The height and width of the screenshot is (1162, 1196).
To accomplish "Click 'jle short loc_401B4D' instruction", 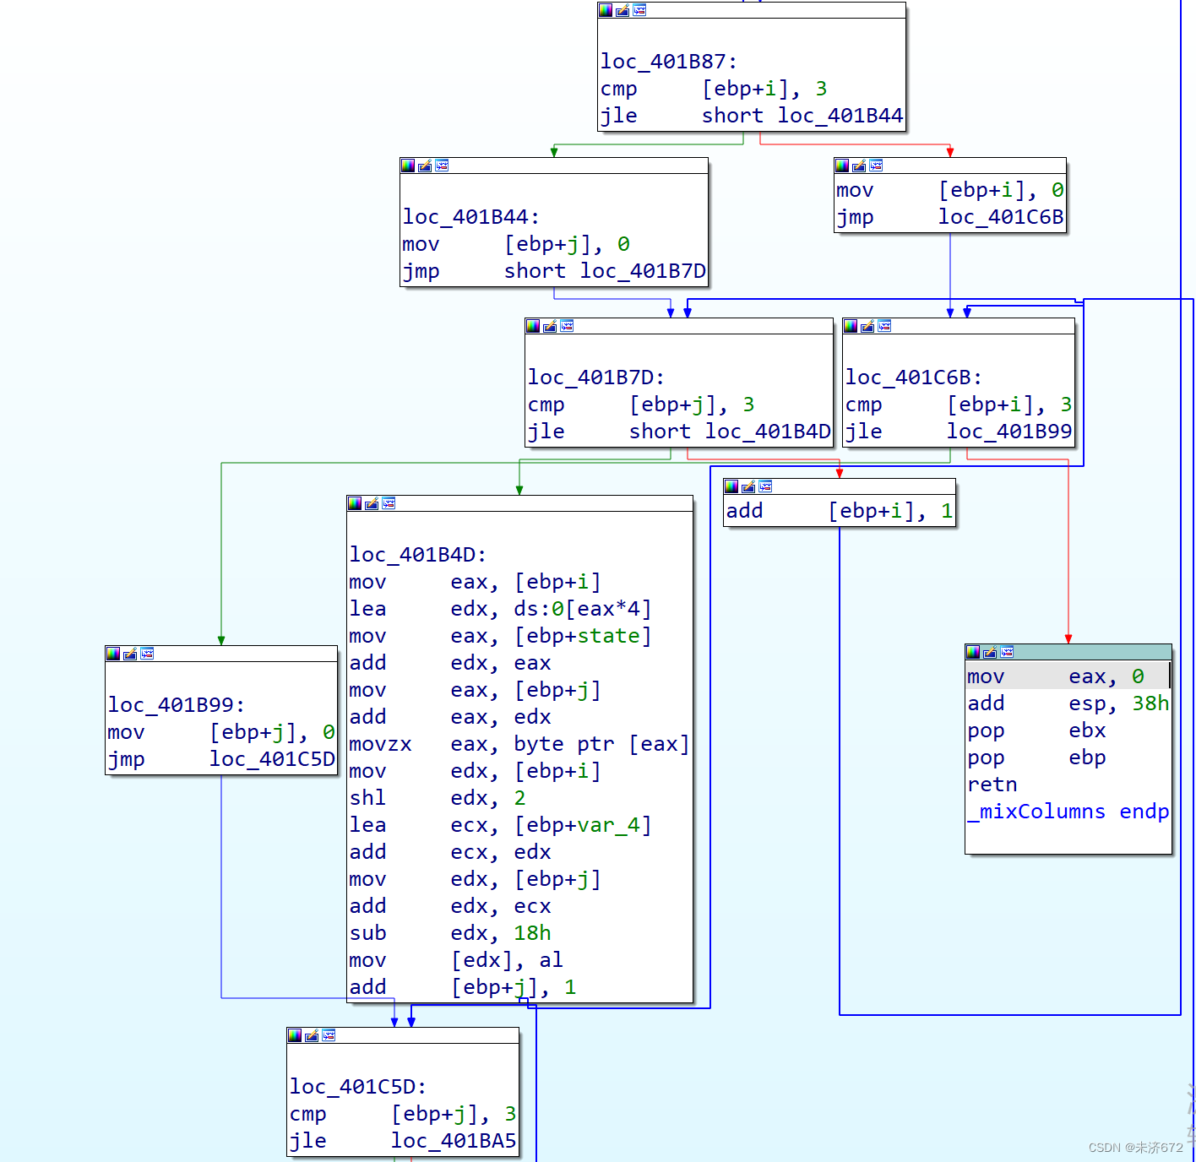I will pyautogui.click(x=678, y=432).
